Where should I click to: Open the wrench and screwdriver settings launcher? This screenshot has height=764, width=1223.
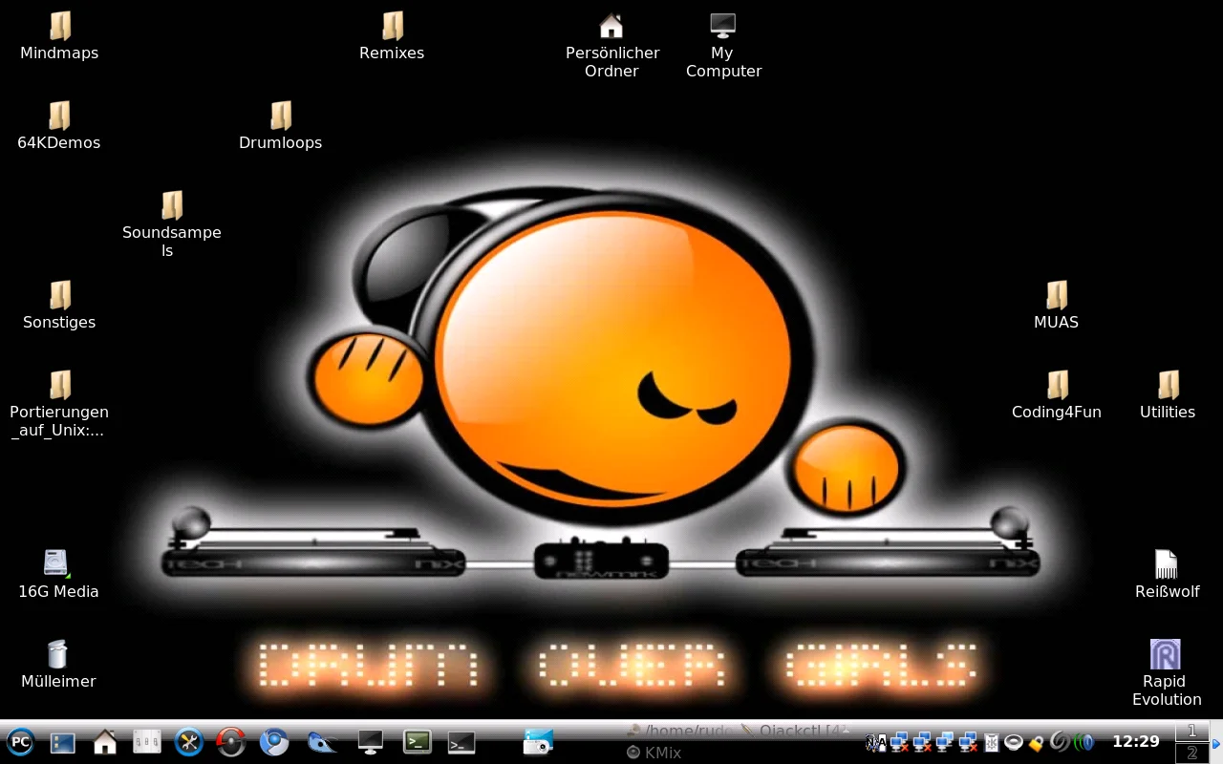coord(189,741)
